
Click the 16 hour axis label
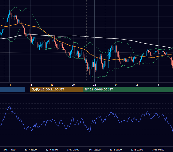click(x=31, y=85)
